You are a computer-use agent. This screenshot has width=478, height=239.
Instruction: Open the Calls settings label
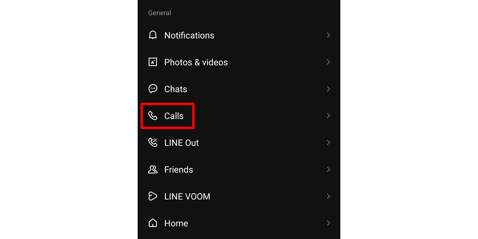point(174,116)
